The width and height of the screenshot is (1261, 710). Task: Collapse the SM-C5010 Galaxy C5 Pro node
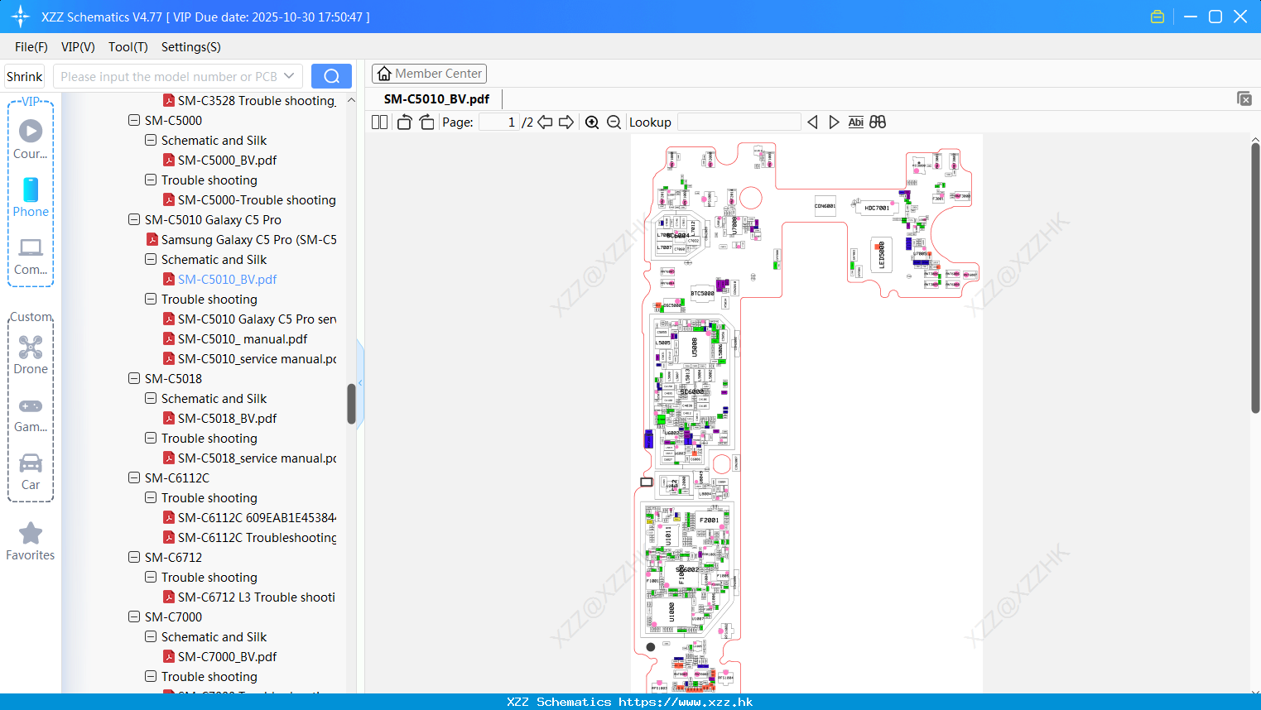click(134, 220)
